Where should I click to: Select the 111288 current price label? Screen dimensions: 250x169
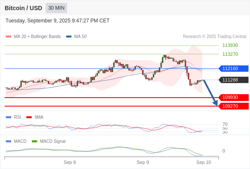[x=233, y=80]
